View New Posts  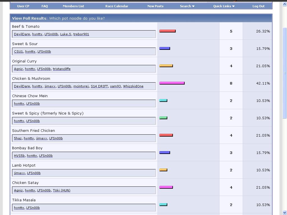[x=155, y=6]
